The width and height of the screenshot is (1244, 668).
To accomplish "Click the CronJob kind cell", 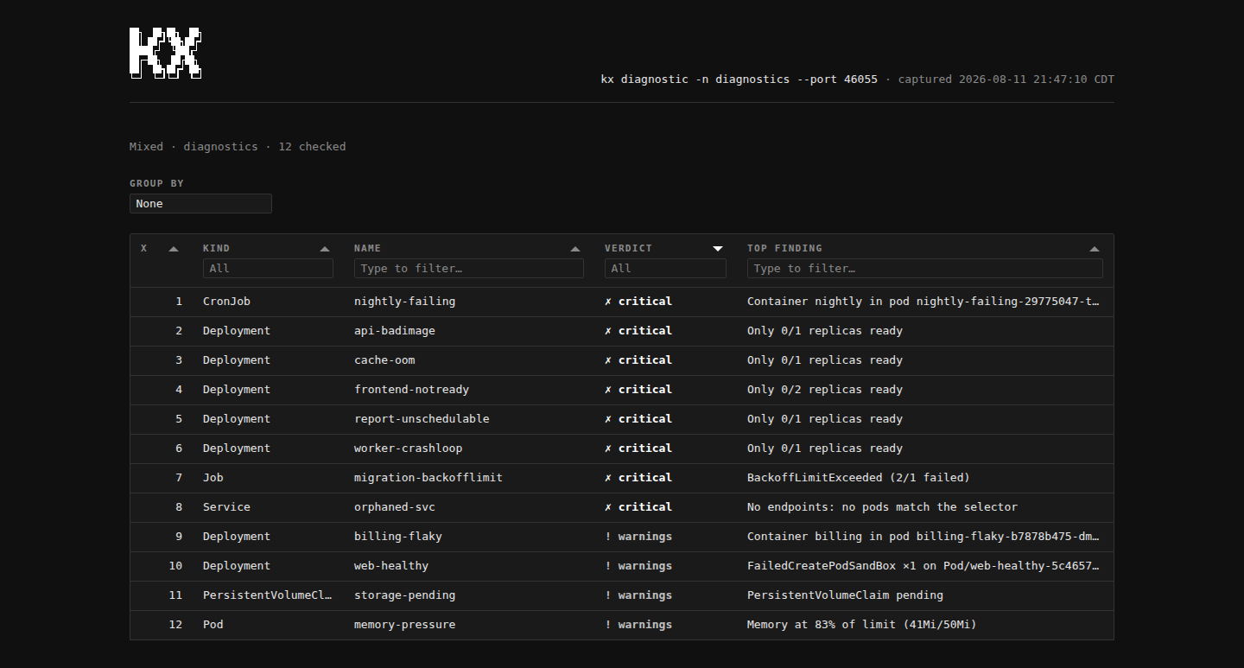I will pos(226,302).
